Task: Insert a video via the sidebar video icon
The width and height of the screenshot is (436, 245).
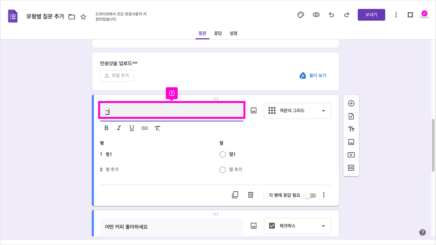Action: click(351, 155)
